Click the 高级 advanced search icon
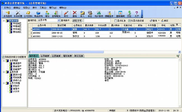 click(165, 21)
